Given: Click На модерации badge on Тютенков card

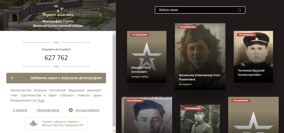Looking at the screenshot, I should pyautogui.click(x=246, y=35).
